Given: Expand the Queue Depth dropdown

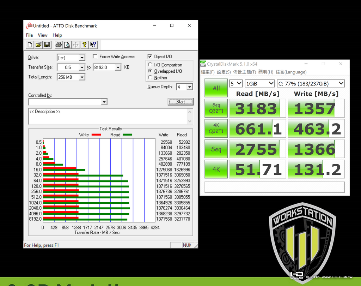Looking at the screenshot, I should [189, 87].
